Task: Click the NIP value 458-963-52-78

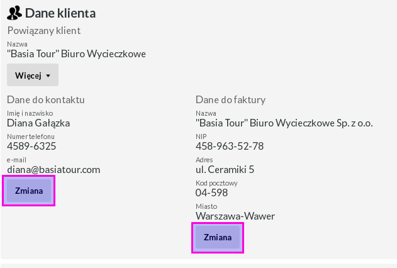Action: pyautogui.click(x=230, y=147)
